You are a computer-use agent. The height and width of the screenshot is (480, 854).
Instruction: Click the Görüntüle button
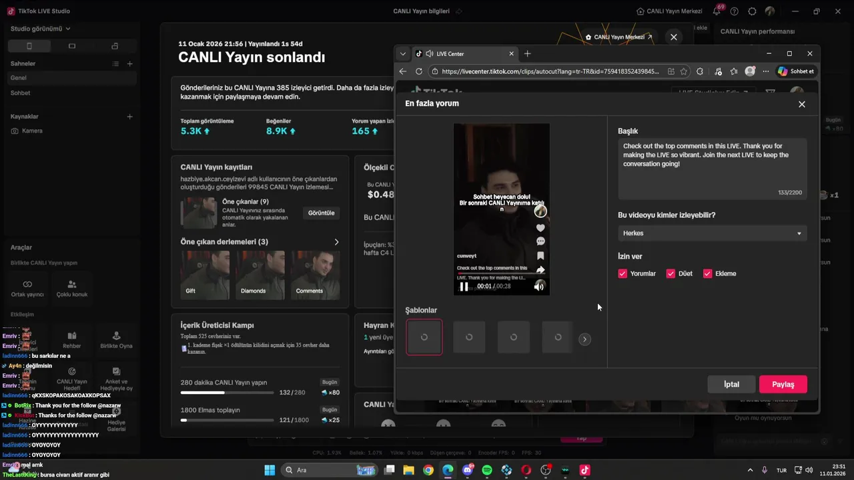pyautogui.click(x=321, y=213)
